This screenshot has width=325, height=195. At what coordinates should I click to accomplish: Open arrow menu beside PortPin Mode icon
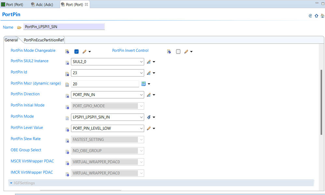[154, 118]
